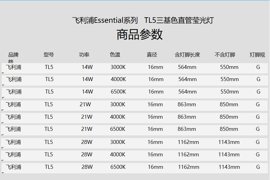Click G in the 28W 3000K row

point(258,142)
